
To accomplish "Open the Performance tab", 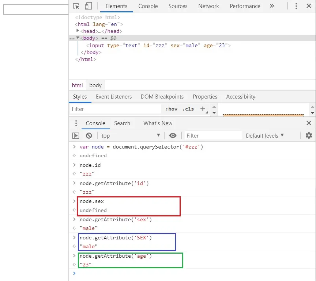I will tap(245, 6).
